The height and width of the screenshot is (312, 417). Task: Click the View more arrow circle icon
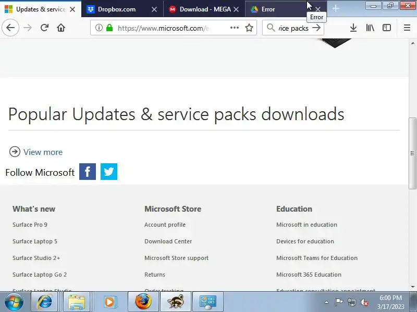pos(15,152)
